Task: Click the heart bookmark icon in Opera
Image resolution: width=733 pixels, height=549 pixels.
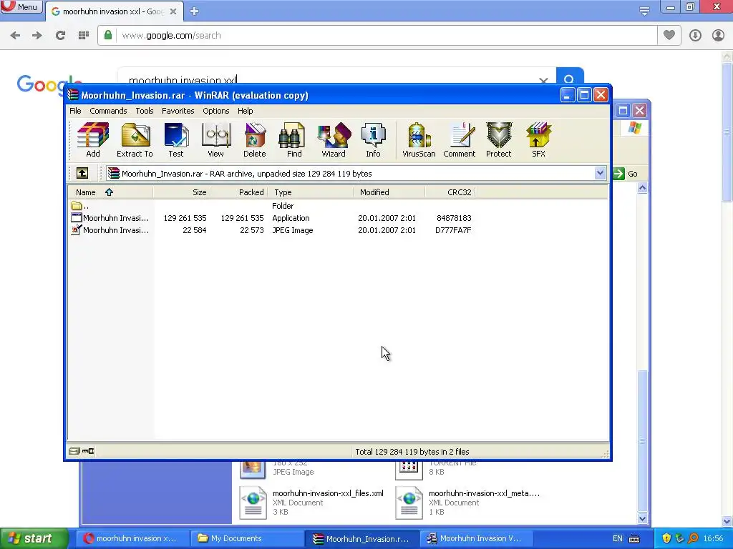Action: coord(669,35)
